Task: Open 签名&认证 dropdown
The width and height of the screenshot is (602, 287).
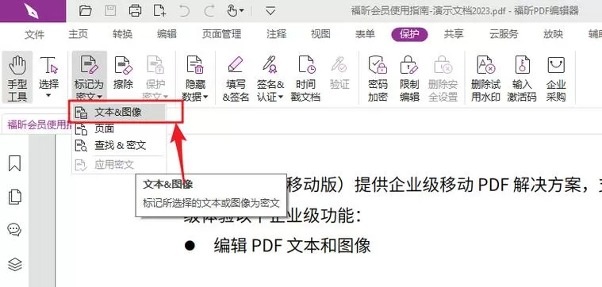Action: [270, 78]
